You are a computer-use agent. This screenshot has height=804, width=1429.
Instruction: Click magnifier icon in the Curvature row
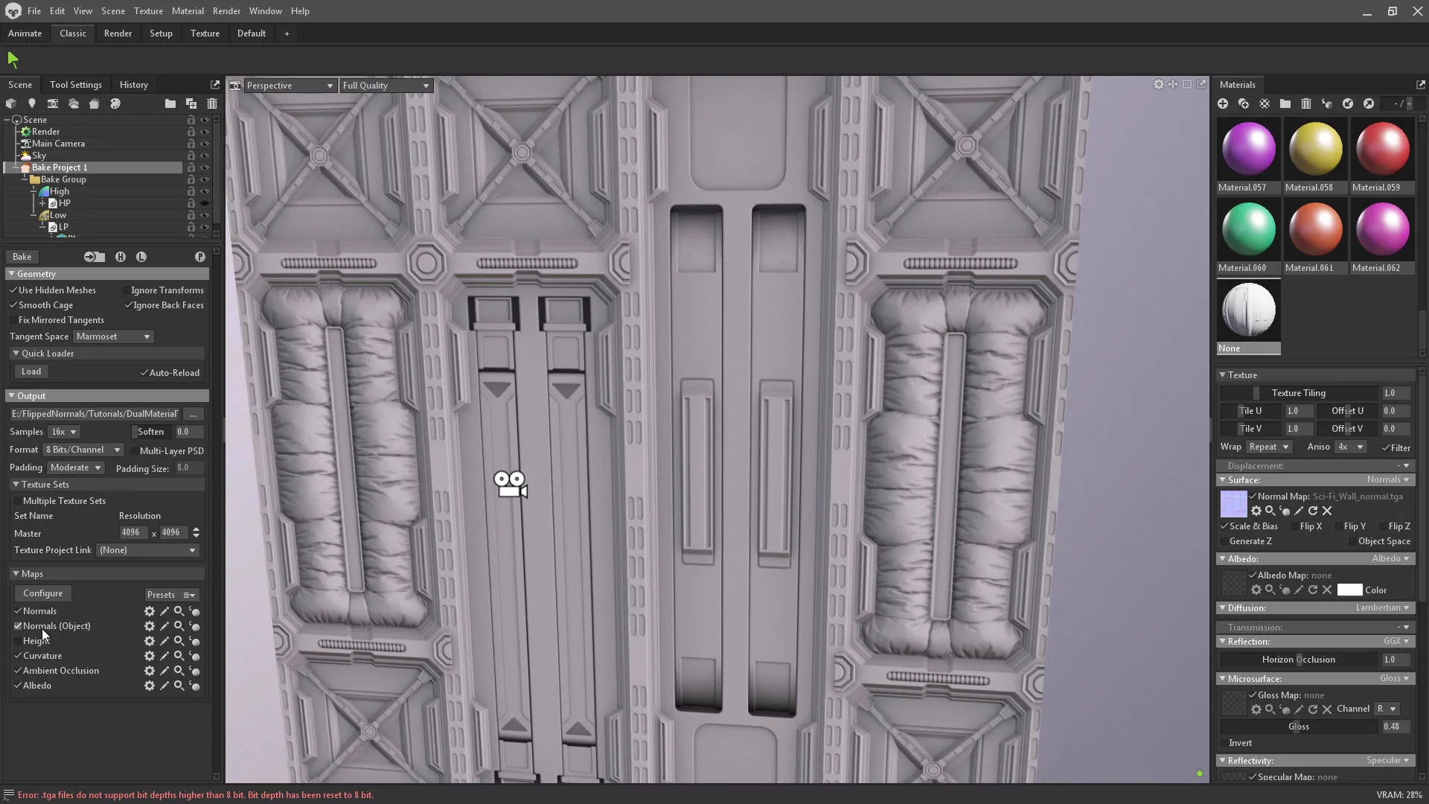pyautogui.click(x=179, y=656)
